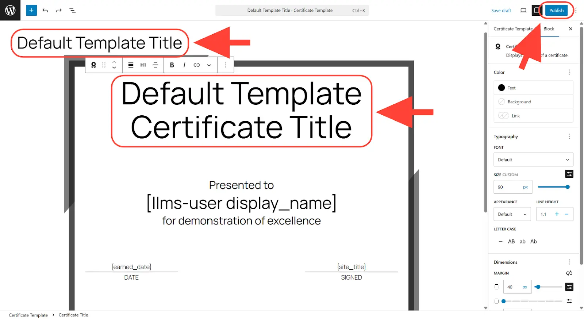Open more rich text formatting options chevron

209,65
